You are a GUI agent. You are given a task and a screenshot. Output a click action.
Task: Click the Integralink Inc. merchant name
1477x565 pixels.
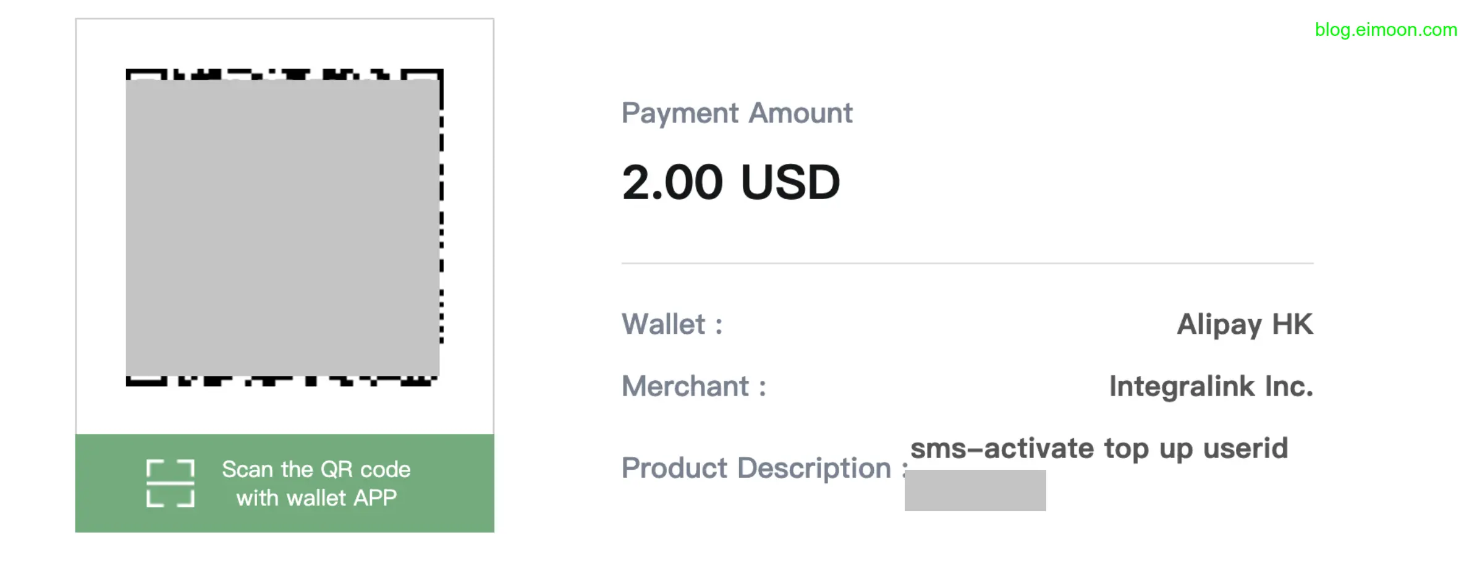[x=1211, y=386]
